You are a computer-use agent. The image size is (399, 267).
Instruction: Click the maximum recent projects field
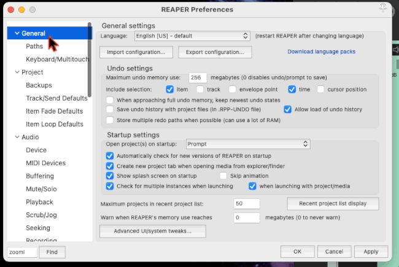(247, 204)
